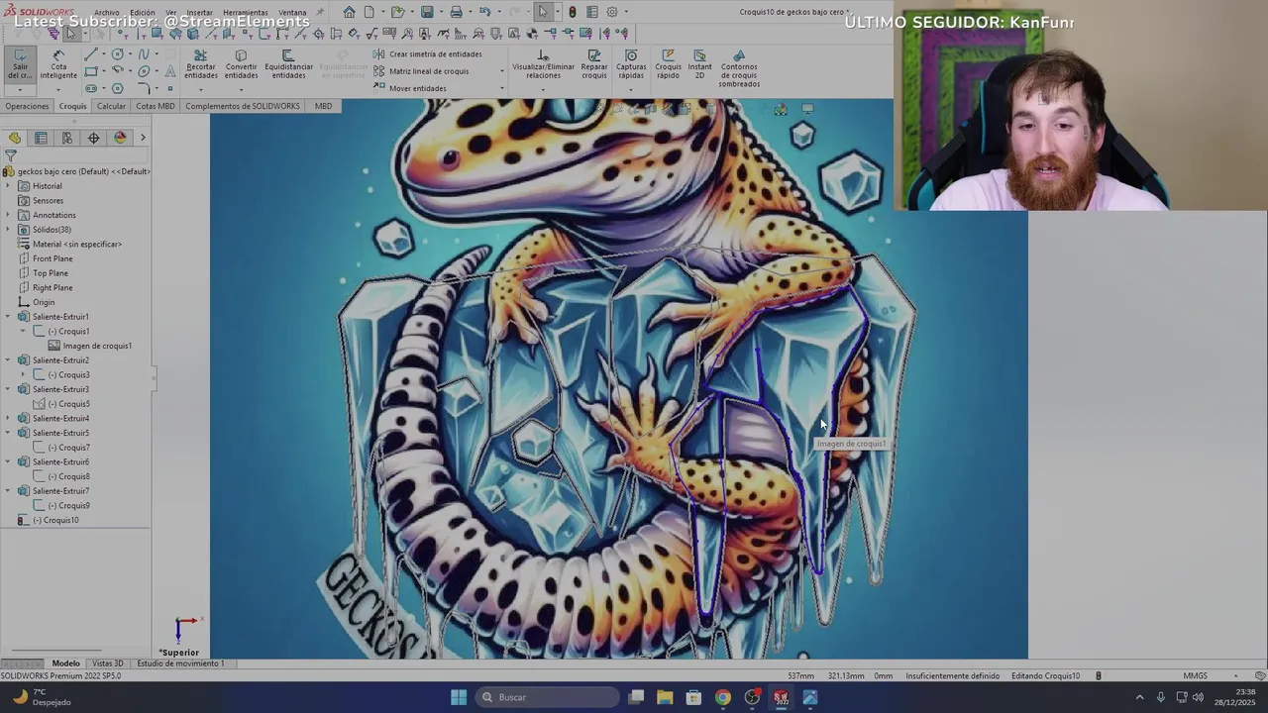Switch to the Calcular tab

(x=111, y=106)
